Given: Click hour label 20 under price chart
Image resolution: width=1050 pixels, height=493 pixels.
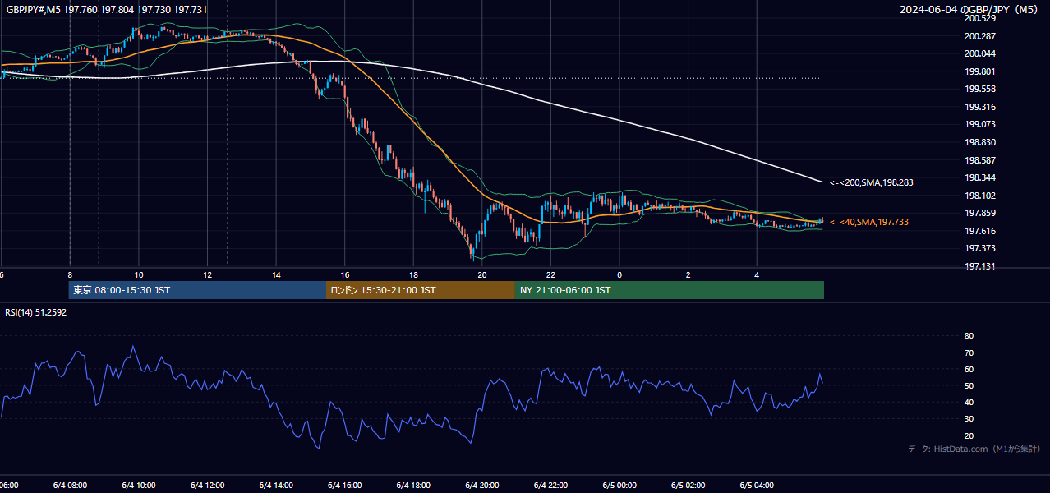Looking at the screenshot, I should point(482,274).
